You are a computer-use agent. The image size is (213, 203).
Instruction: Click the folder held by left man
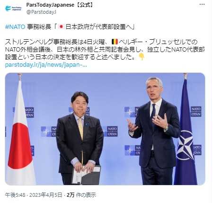tap(87, 175)
